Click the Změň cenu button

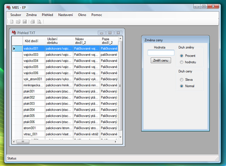tap(161, 60)
